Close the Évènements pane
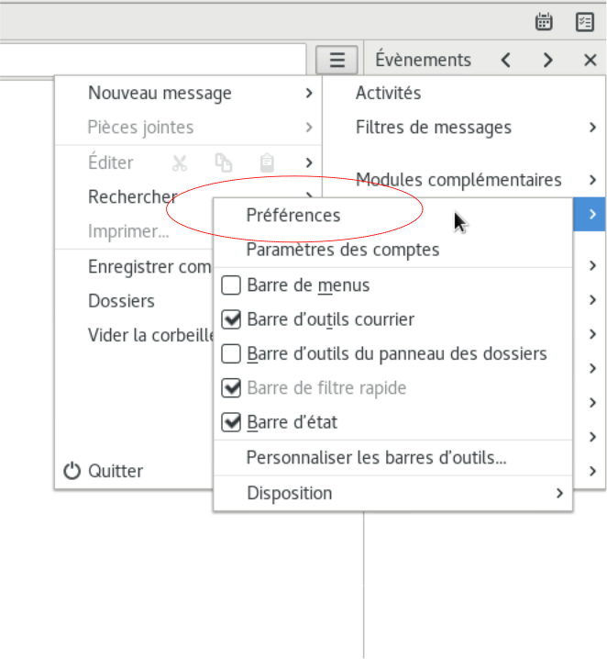The width and height of the screenshot is (607, 659). (x=590, y=60)
